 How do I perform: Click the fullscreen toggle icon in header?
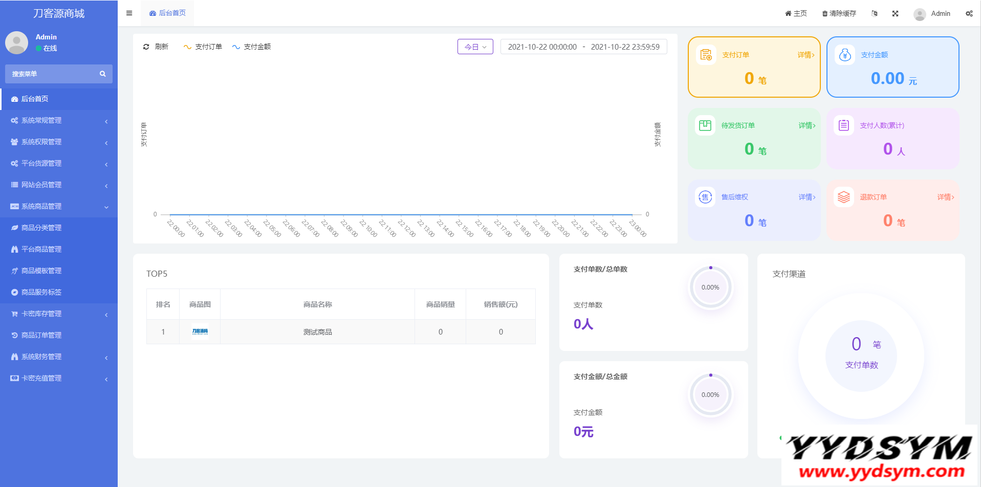pos(895,14)
